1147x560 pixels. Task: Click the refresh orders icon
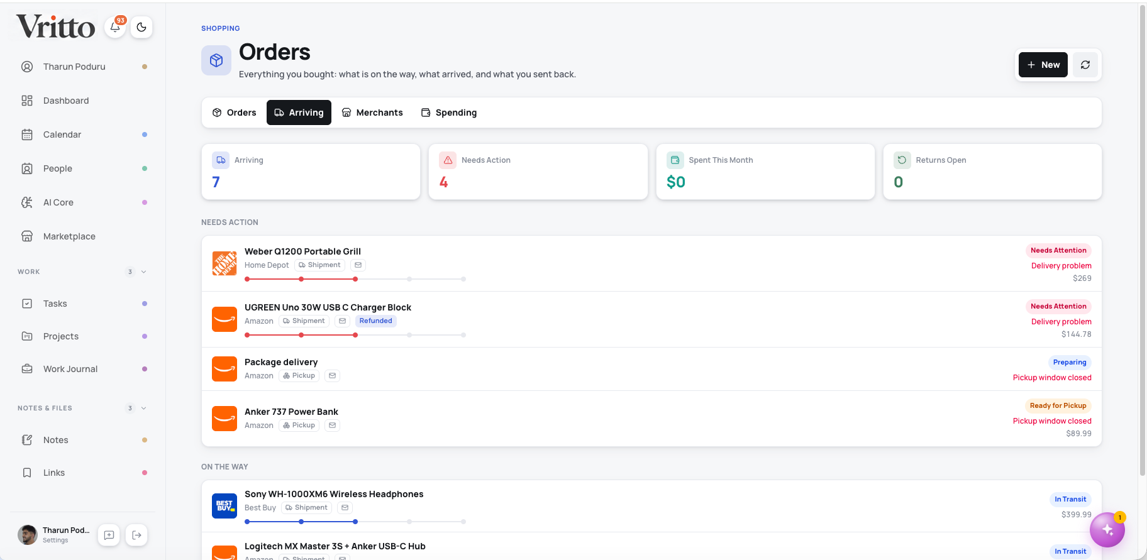tap(1085, 65)
